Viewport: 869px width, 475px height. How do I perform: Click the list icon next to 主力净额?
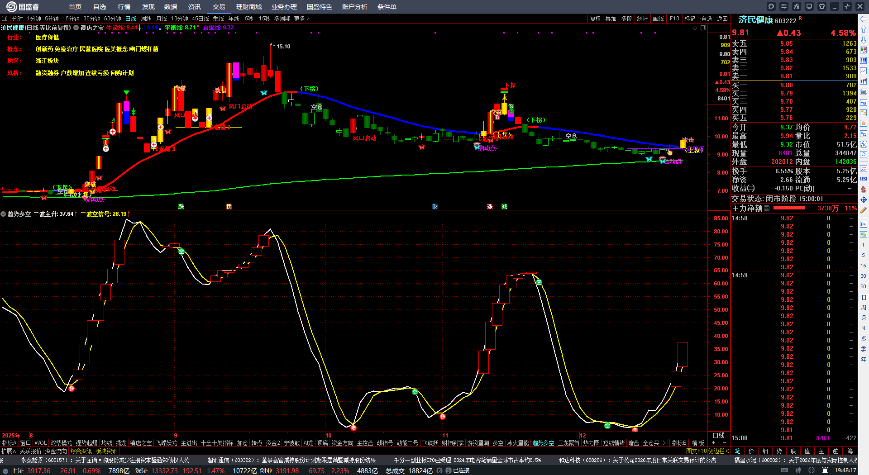(x=767, y=208)
